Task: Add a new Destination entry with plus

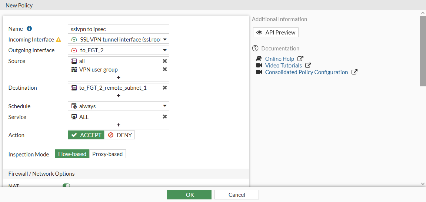Action: click(119, 96)
